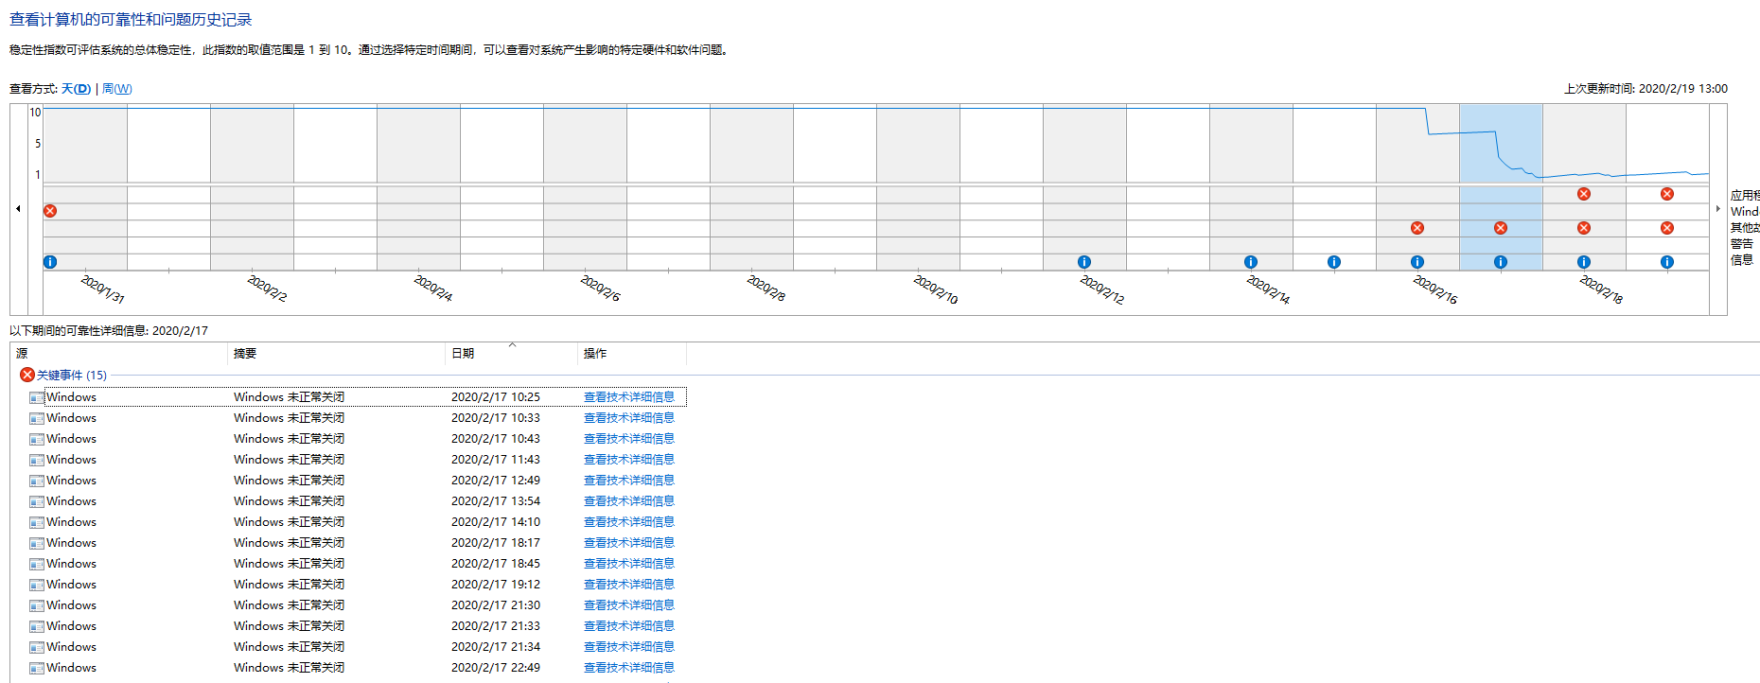Click the information icon on 2020/2/15
Image resolution: width=1760 pixels, height=683 pixels.
click(x=1334, y=262)
